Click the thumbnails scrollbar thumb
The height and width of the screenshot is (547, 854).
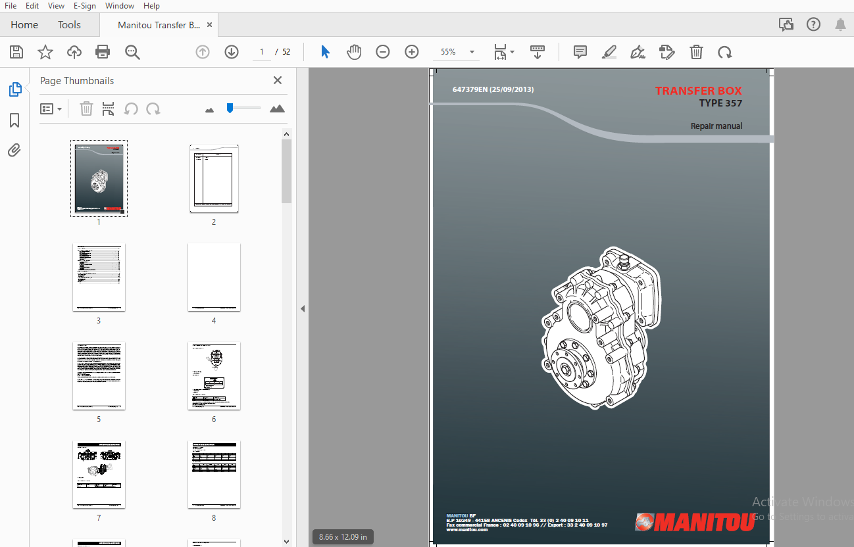tap(286, 171)
